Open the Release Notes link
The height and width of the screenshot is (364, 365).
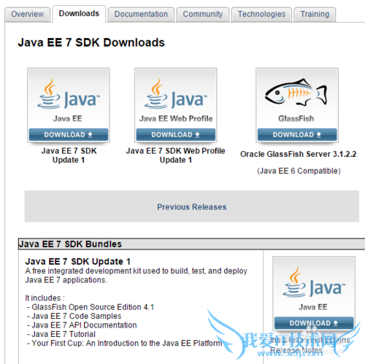click(296, 350)
